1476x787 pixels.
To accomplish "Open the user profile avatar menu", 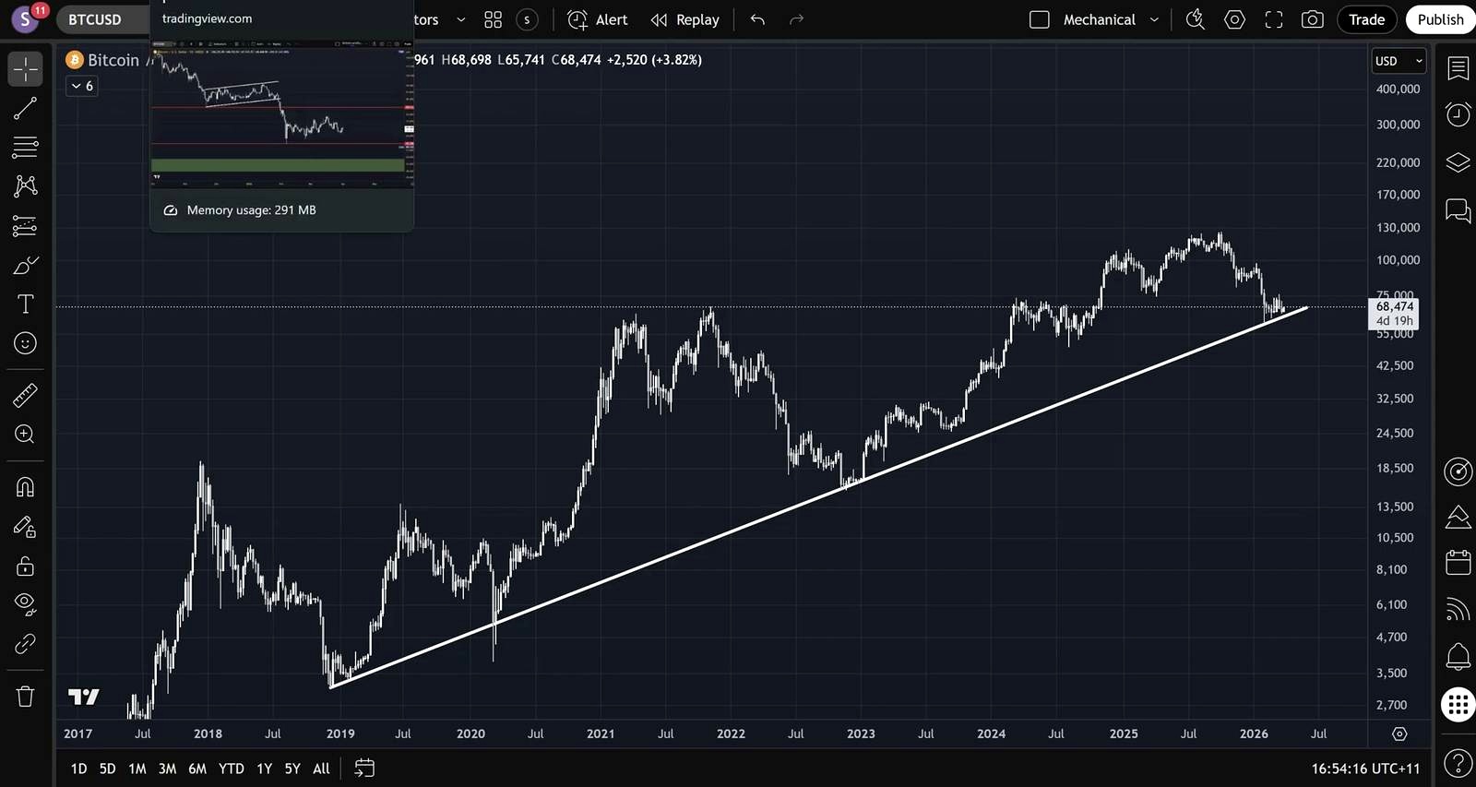I will coord(25,18).
